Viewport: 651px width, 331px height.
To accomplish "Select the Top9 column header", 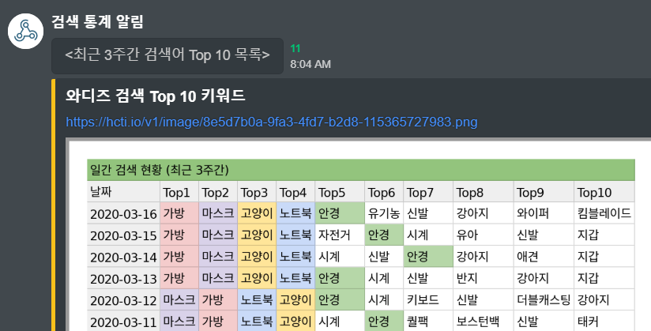I will [x=544, y=192].
